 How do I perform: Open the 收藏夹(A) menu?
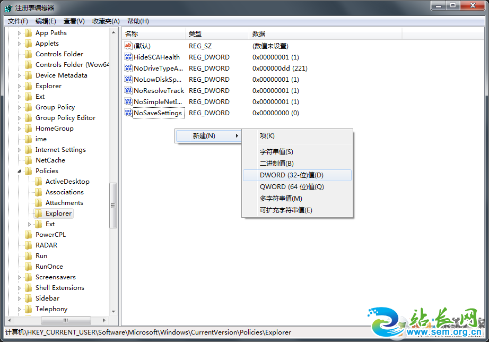106,21
